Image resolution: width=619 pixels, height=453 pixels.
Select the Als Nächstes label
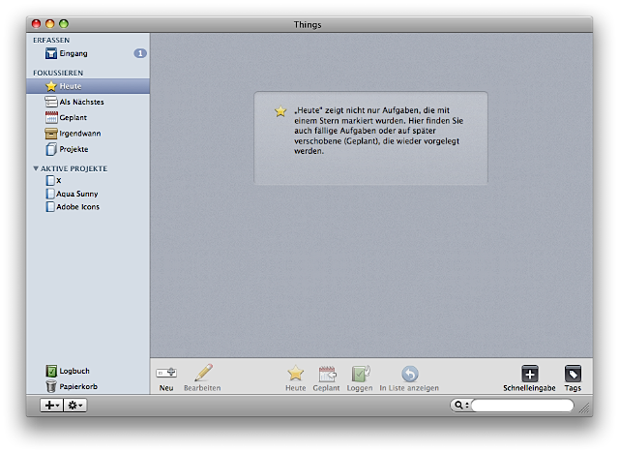click(81, 102)
